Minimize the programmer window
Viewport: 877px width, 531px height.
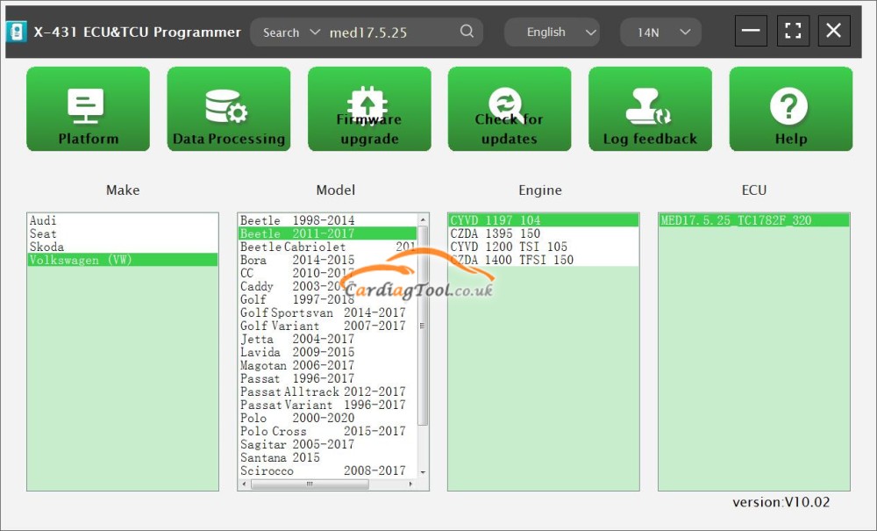click(751, 30)
